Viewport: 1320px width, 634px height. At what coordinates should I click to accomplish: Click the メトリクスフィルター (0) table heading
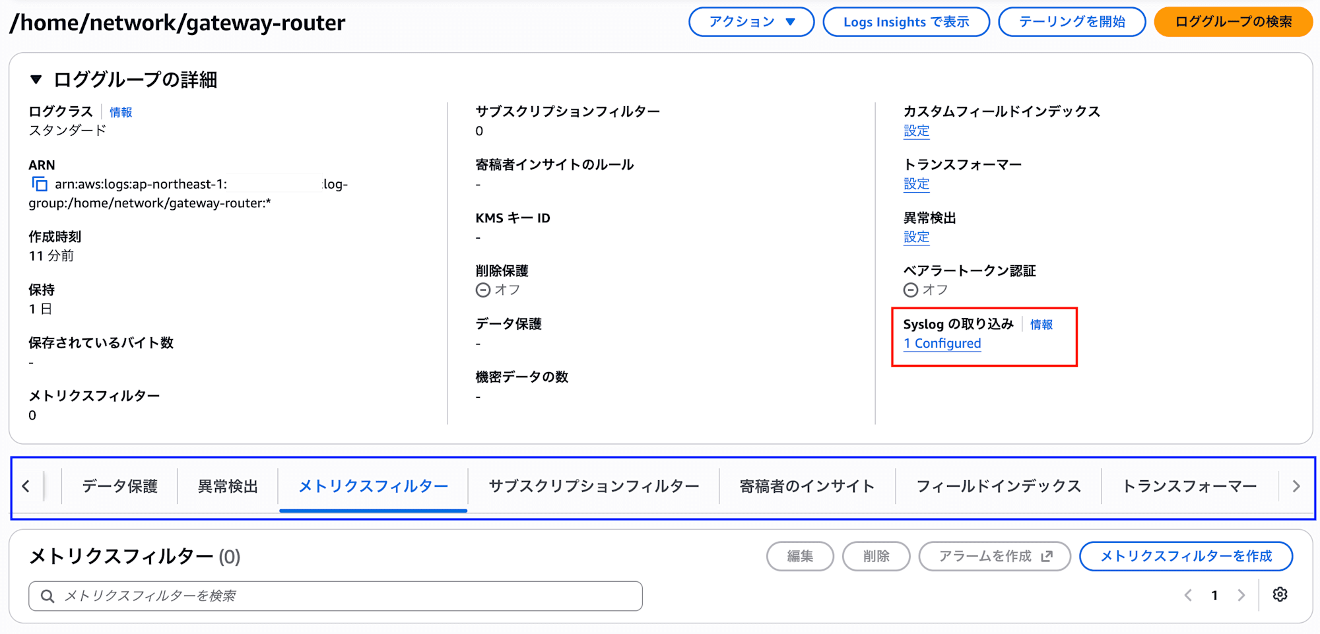point(135,556)
